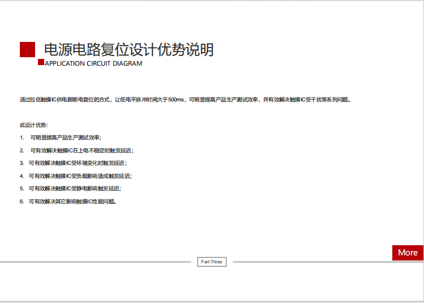Click the 500ms value in the paragraph
Image resolution: width=424 pixels, height=303 pixels.
click(x=177, y=100)
